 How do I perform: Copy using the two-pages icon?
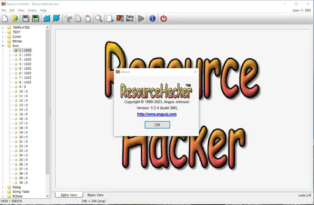78,18
